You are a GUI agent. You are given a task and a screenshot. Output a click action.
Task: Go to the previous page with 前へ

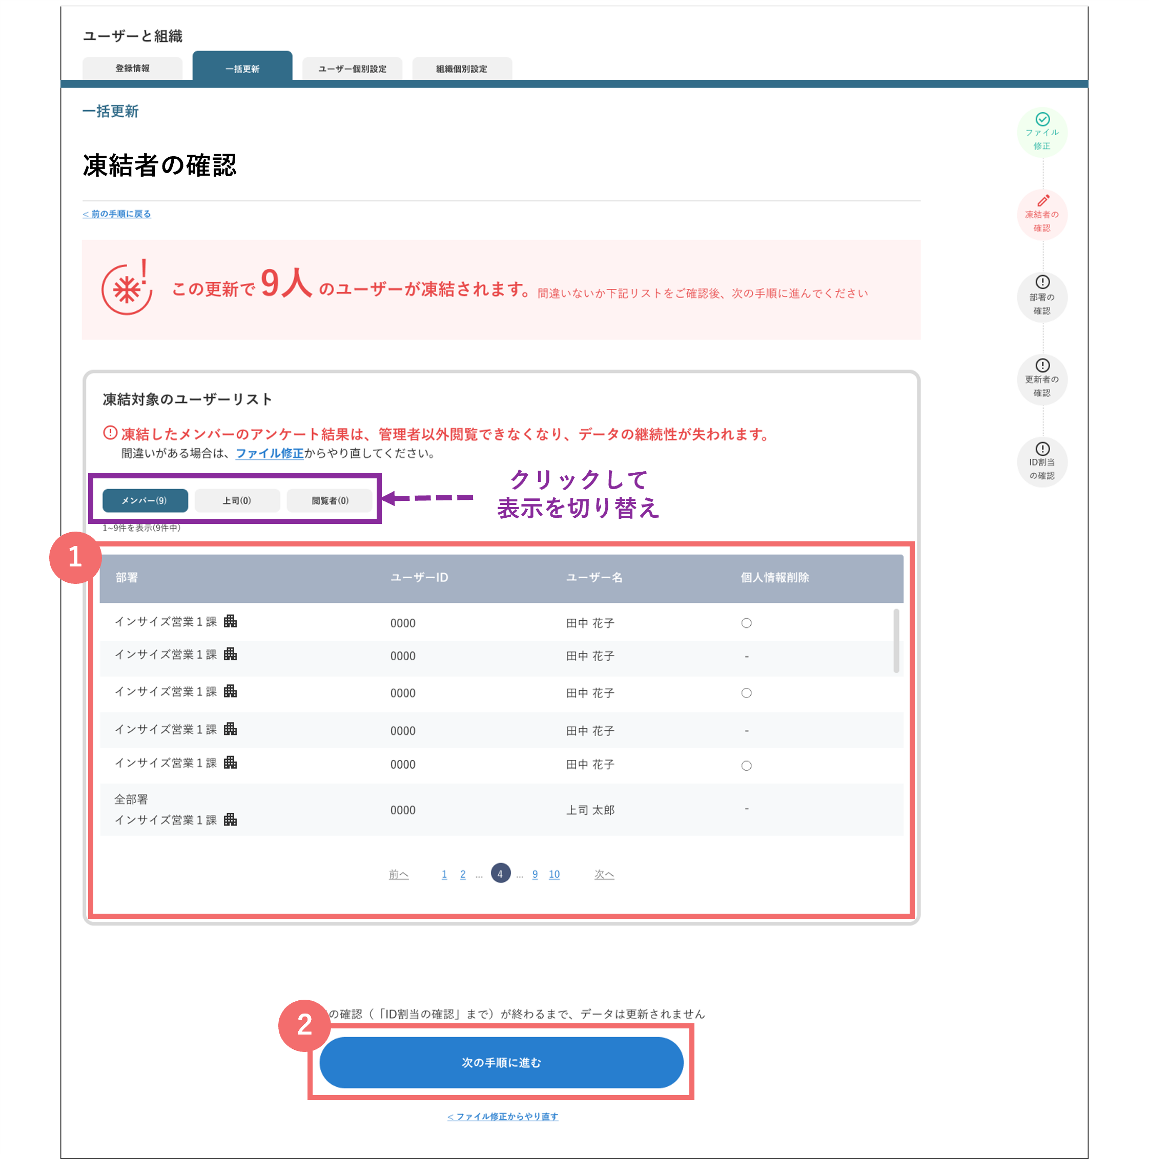[x=399, y=875]
